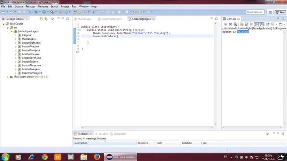This screenshot has width=287, height=161.
Task: Click the Windows Start button
Action: coord(5,157)
